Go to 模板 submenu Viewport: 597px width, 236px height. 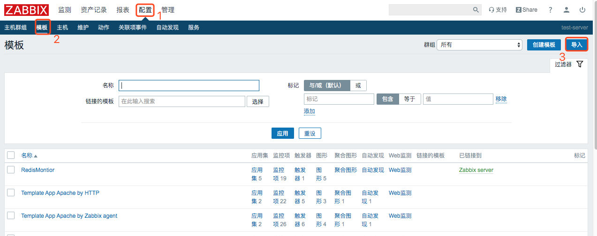pos(42,28)
